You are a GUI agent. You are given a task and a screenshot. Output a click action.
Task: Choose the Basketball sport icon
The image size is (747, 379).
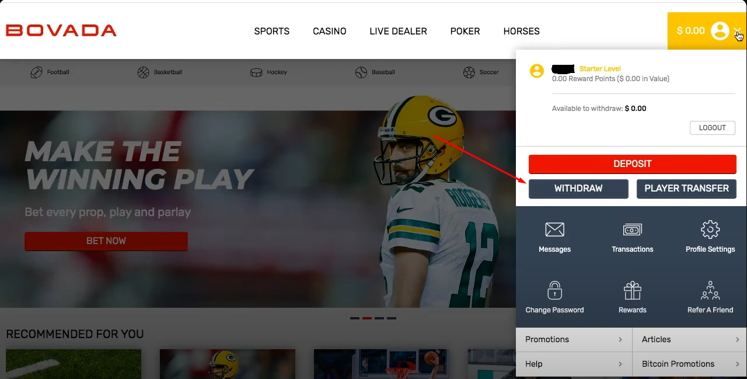[x=144, y=72]
